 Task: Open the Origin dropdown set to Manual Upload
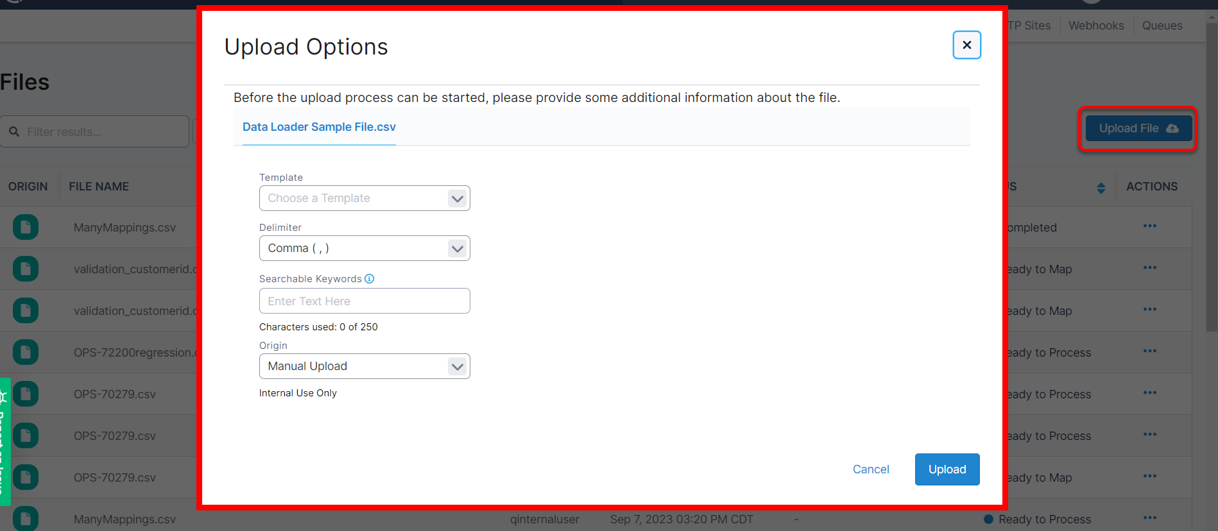(x=365, y=366)
